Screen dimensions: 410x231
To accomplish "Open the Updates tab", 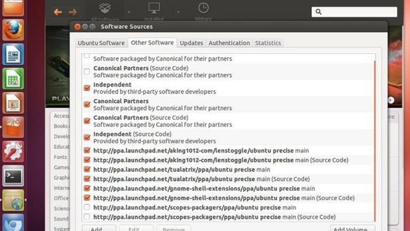I will pyautogui.click(x=192, y=43).
